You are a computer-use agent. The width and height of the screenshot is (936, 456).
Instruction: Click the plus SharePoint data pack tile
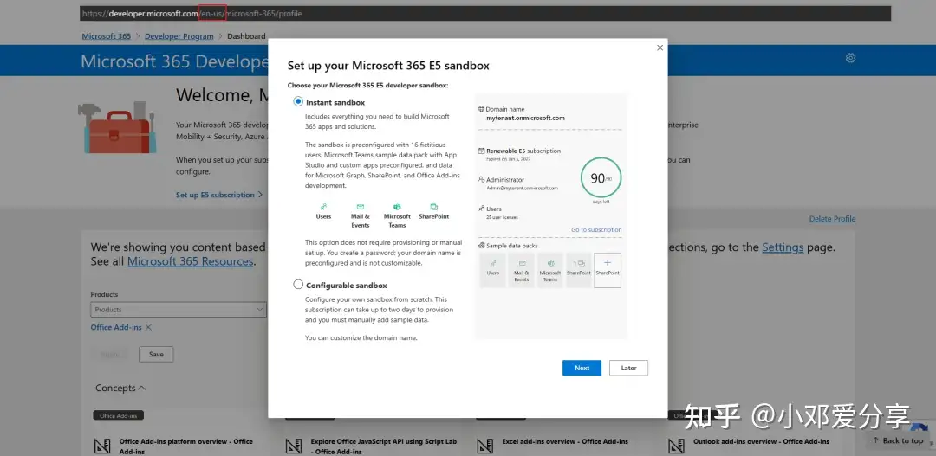click(608, 271)
